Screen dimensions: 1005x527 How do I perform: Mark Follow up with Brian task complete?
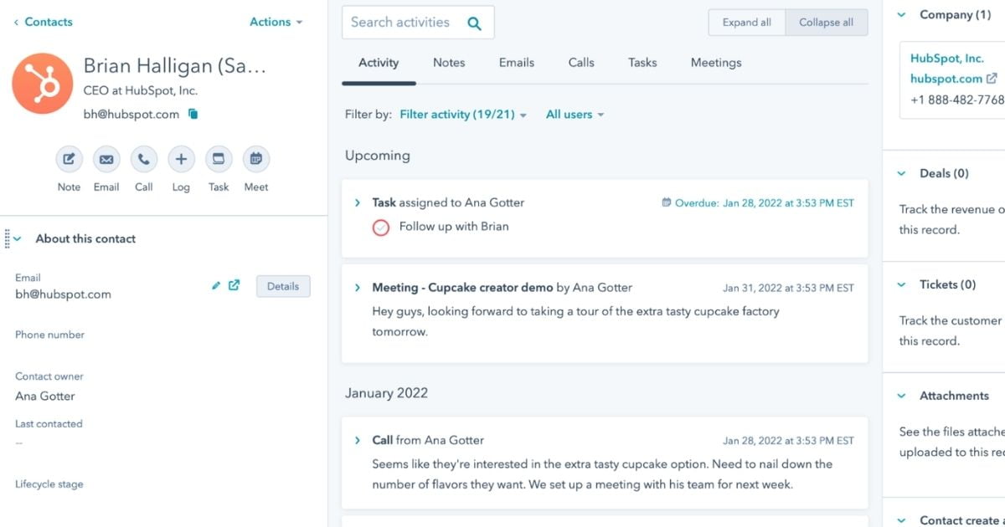(x=381, y=227)
